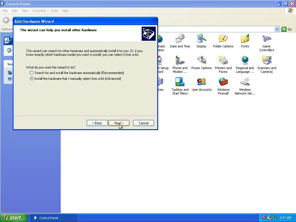Open the File menu

click(5, 11)
